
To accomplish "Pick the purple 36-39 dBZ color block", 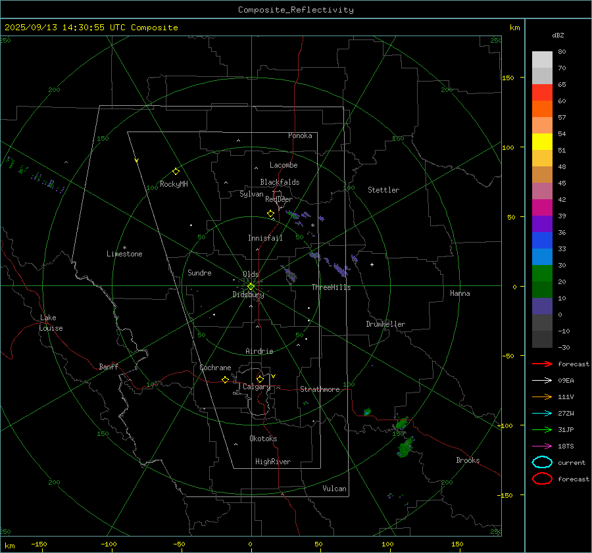I will [x=542, y=224].
